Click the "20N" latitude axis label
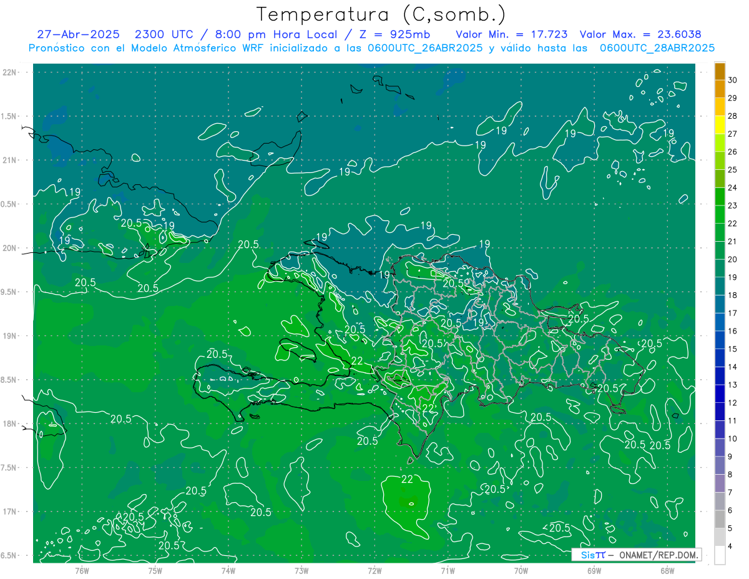749x579 pixels. [x=10, y=248]
